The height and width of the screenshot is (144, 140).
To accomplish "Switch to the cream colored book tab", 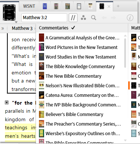I will [90, 6].
